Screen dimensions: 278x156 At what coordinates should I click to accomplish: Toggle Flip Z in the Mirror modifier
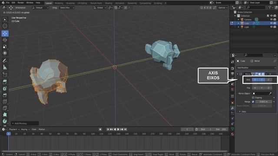point(268,88)
